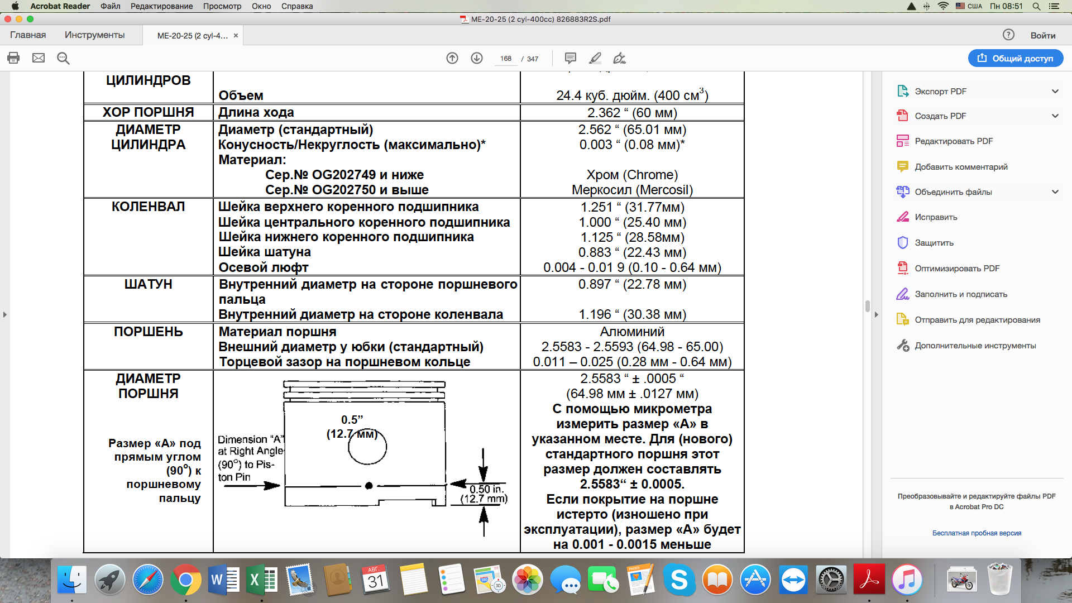This screenshot has width=1072, height=603.
Task: Click the email envelope icon
Action: [x=39, y=58]
